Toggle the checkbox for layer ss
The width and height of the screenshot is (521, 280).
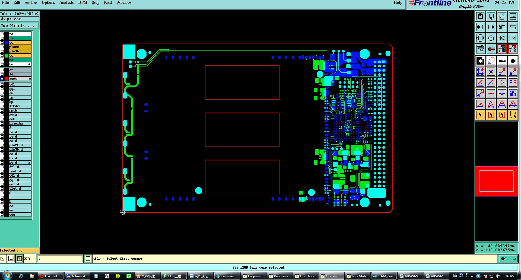coord(2,56)
